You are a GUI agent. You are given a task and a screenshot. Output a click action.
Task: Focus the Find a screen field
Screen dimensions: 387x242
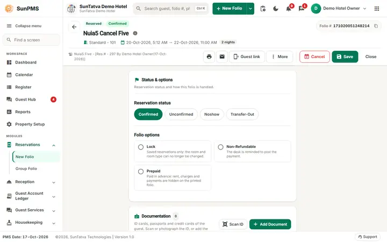pos(31,40)
